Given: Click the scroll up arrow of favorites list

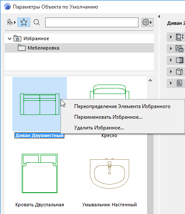Looking at the screenshot, I should pos(150,81).
